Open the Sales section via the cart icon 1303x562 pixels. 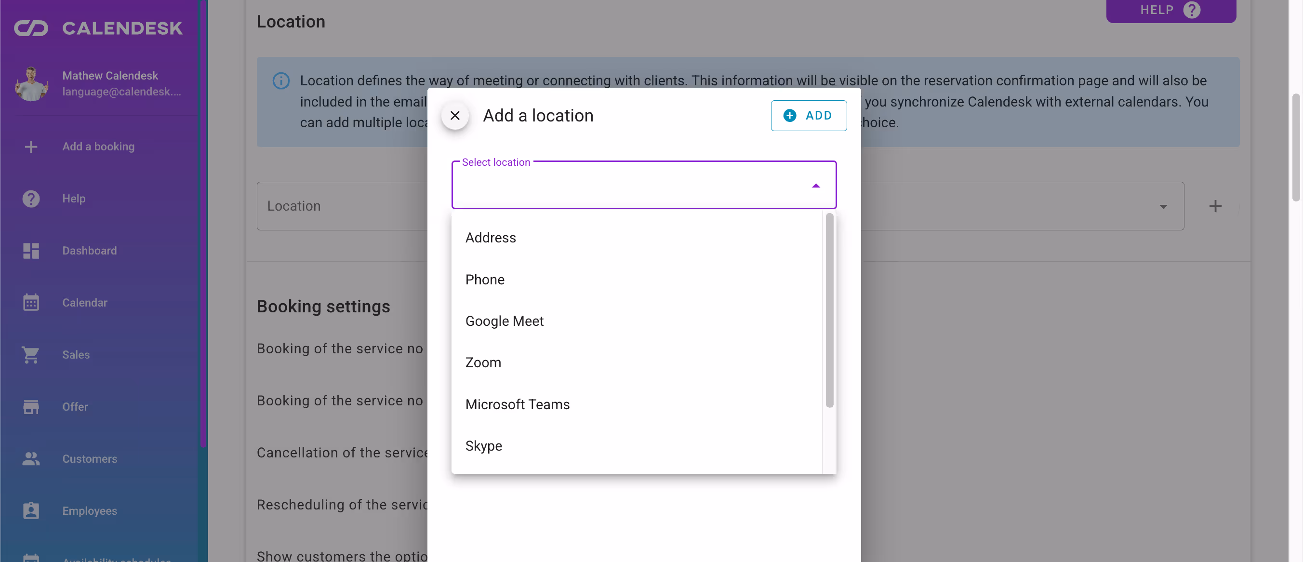click(x=31, y=355)
